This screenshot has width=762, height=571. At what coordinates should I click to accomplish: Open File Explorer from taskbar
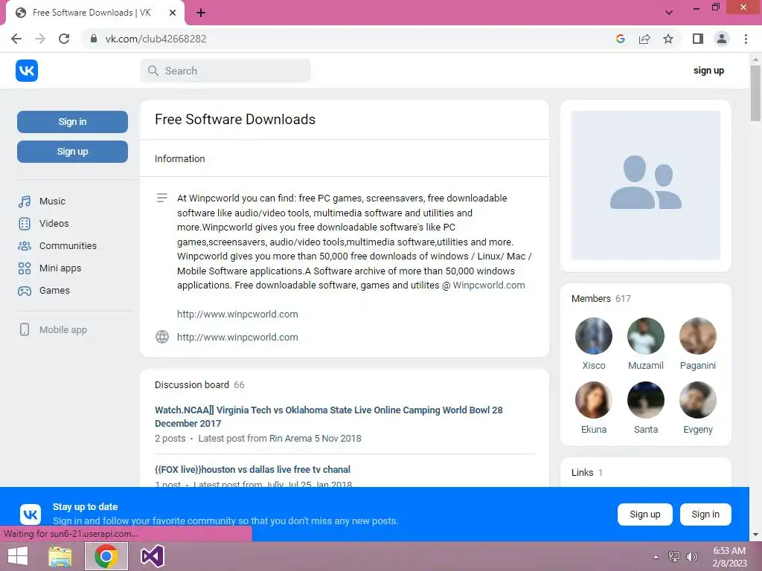[x=60, y=556]
